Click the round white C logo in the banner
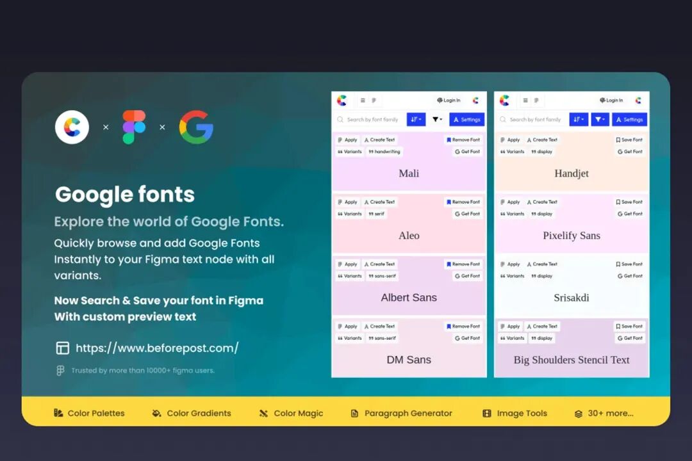This screenshot has width=692, height=461. pyautogui.click(x=72, y=127)
